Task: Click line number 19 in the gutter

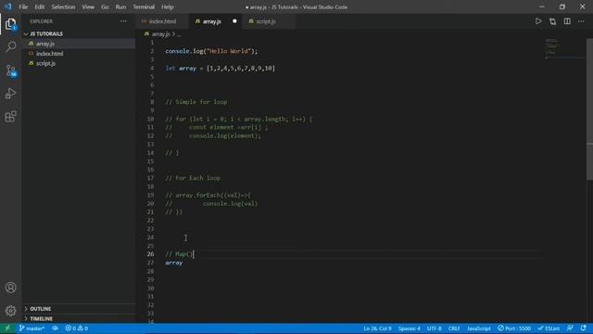Action: click(150, 195)
